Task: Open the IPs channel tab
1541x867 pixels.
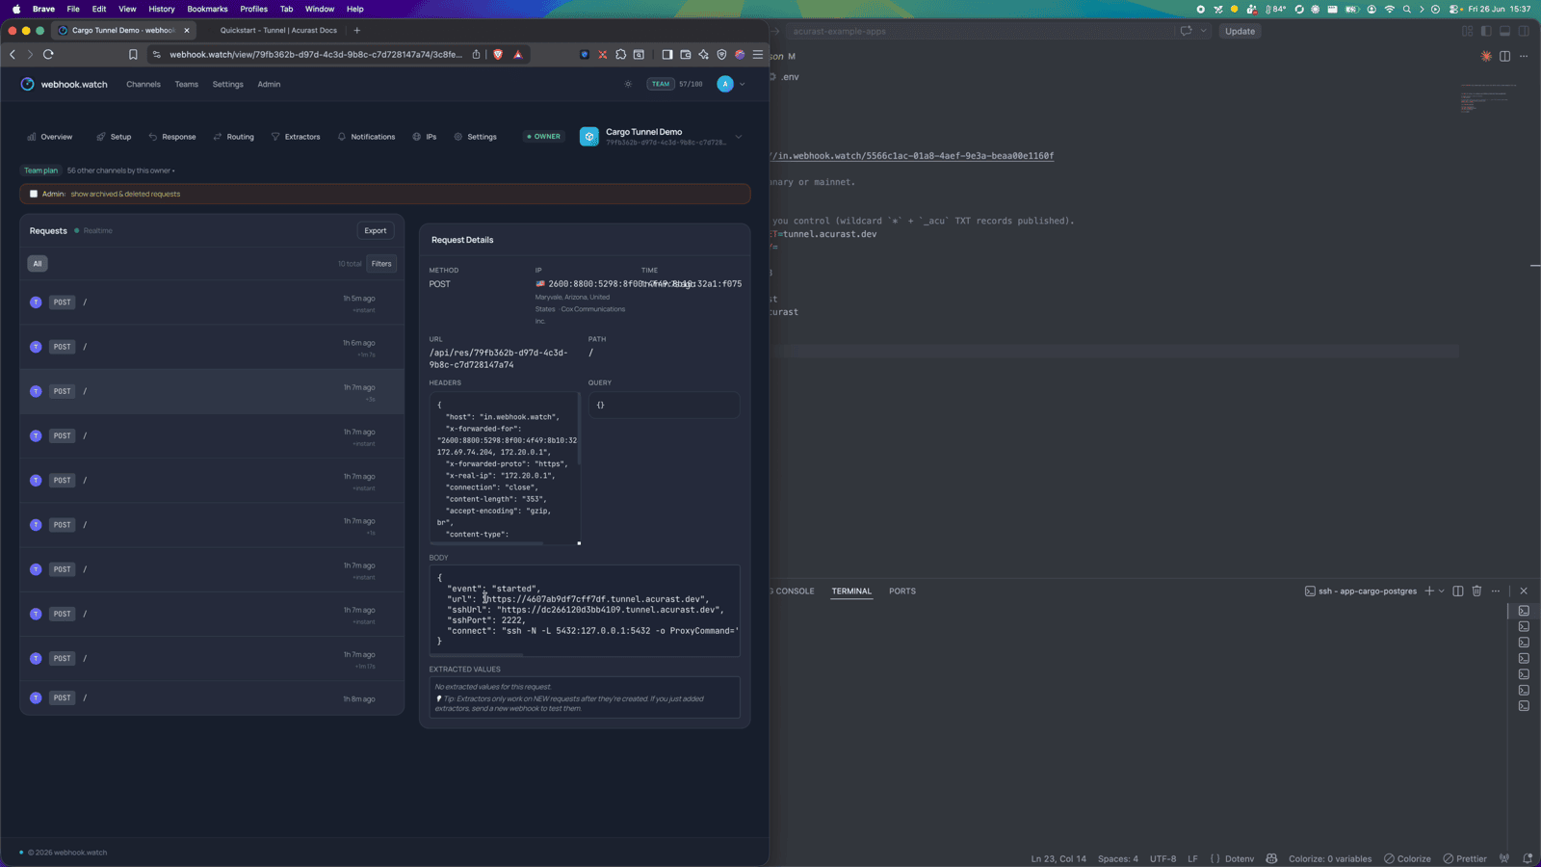Action: (425, 137)
